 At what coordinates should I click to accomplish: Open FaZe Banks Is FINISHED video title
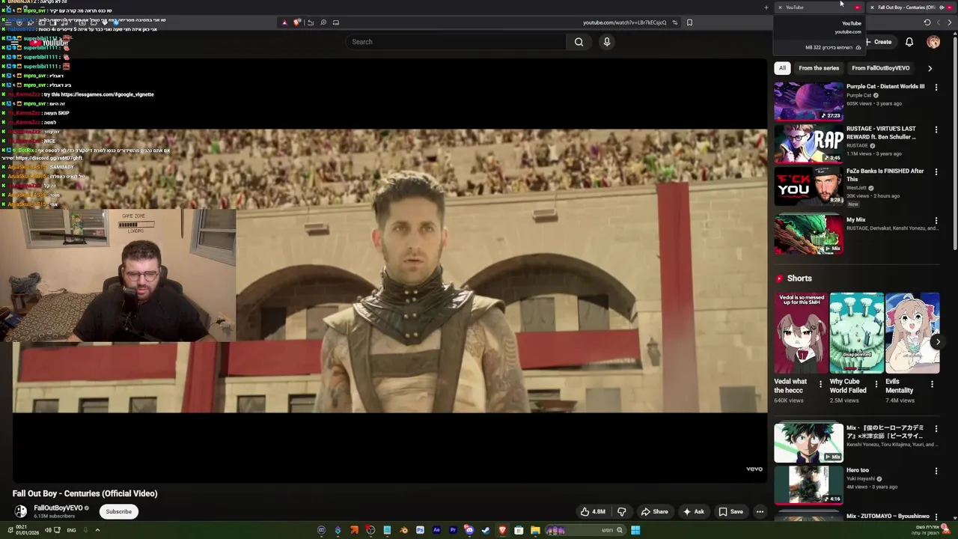(x=885, y=175)
